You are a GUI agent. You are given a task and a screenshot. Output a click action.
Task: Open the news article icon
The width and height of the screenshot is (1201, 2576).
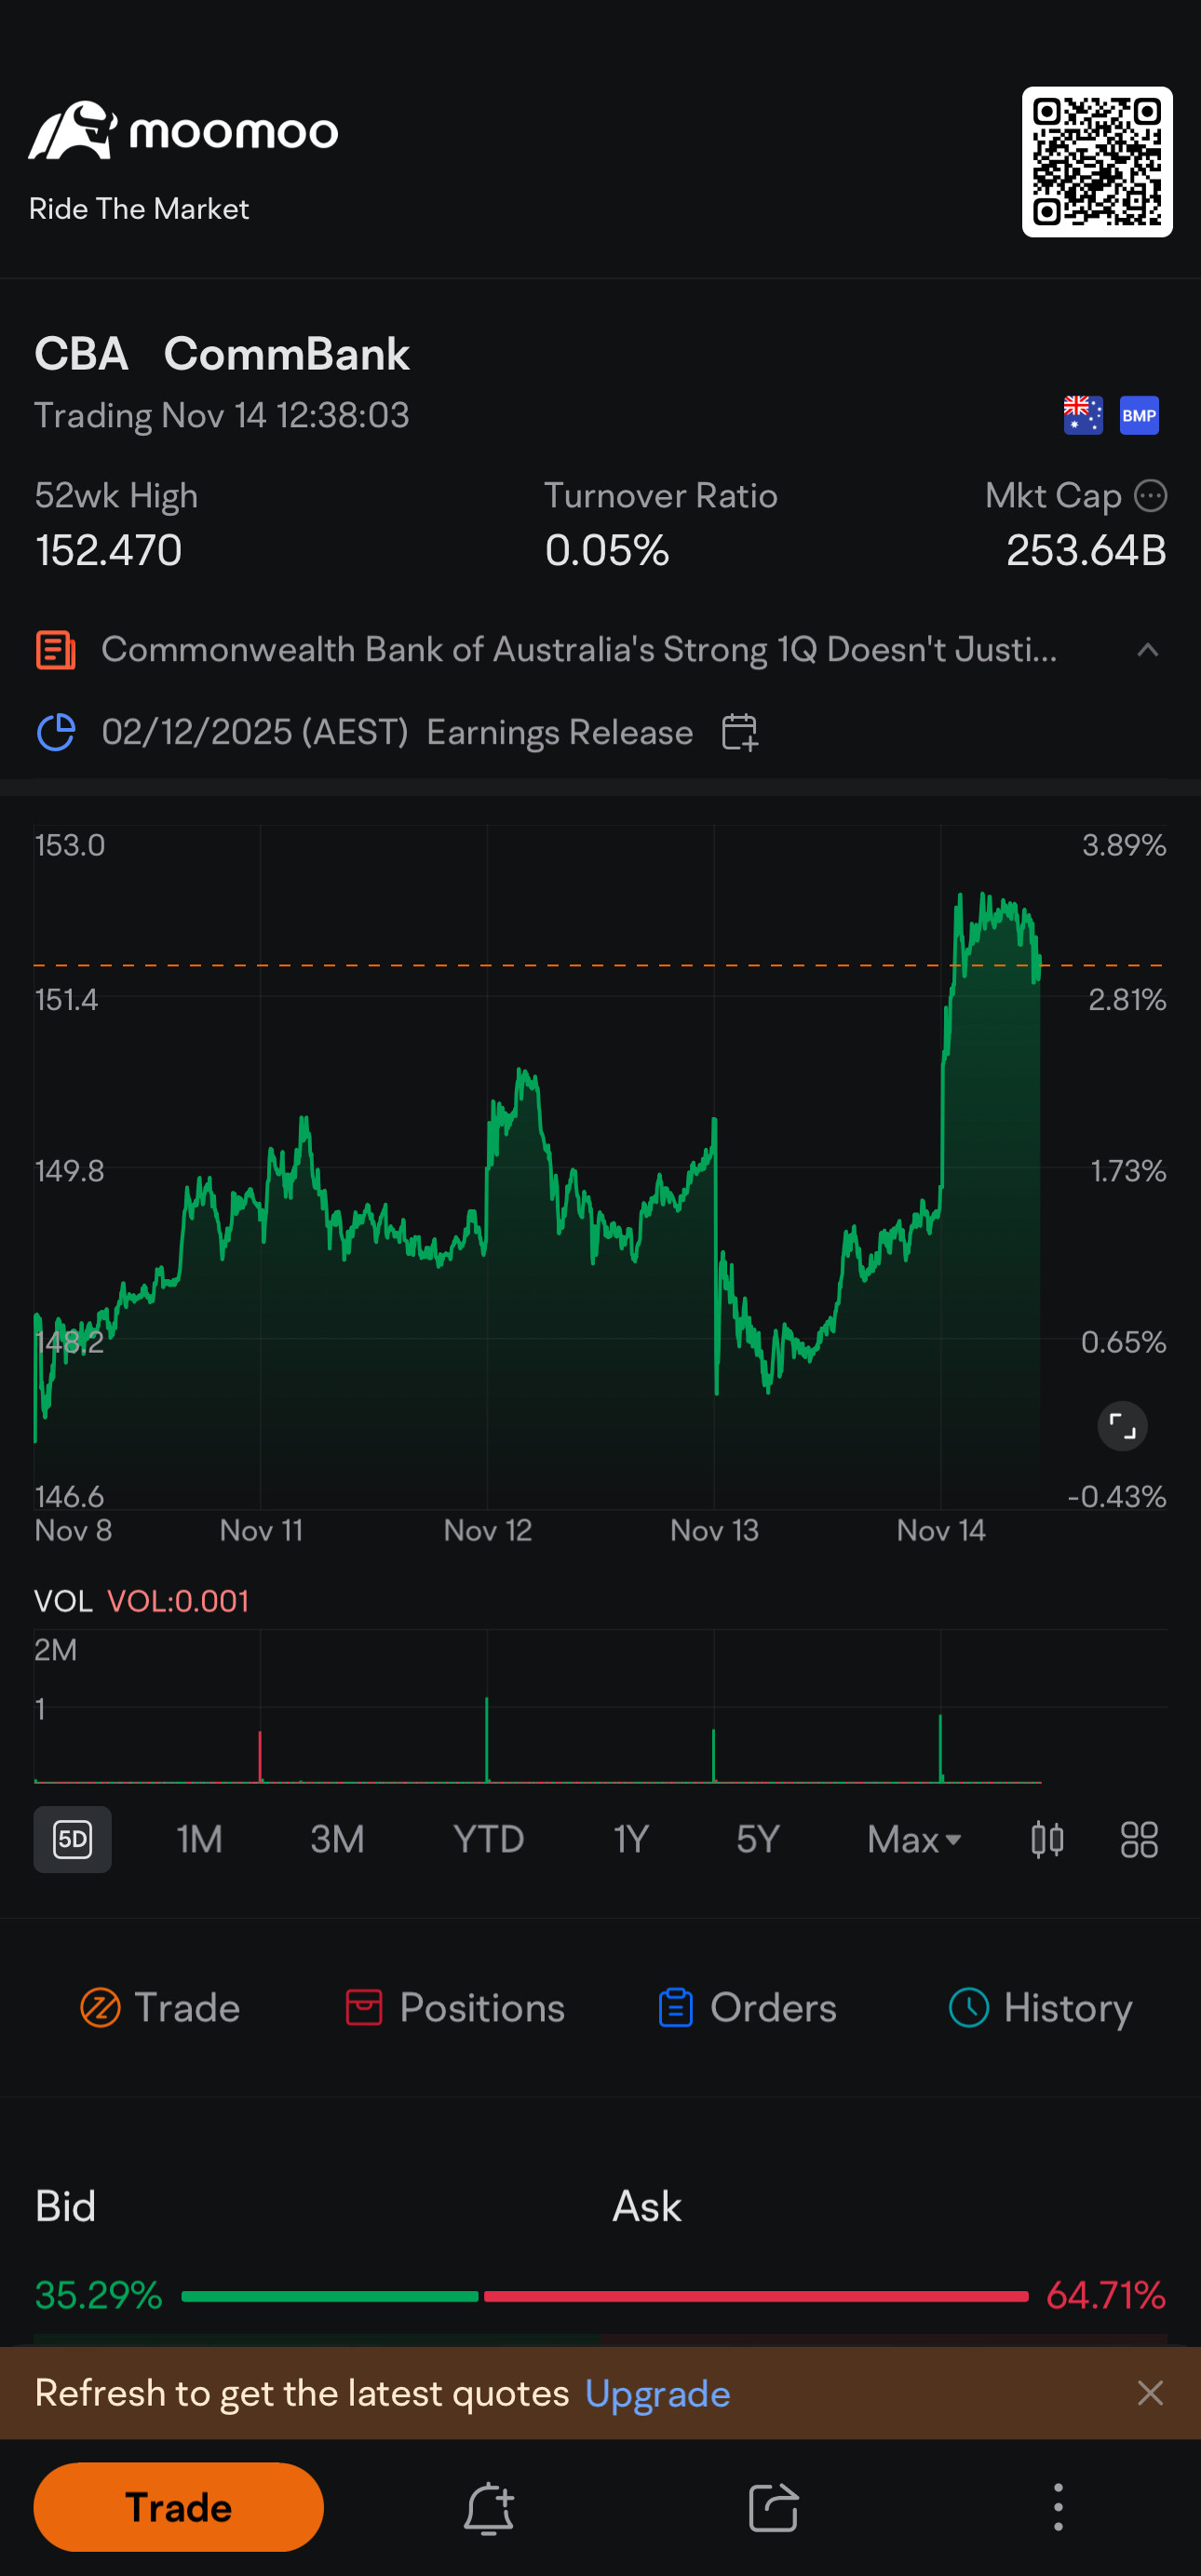(x=56, y=650)
